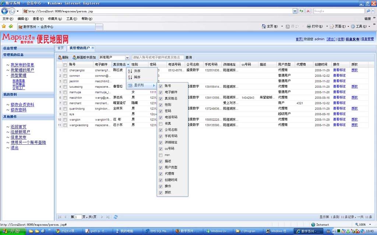Click the 查询 search button
The width and height of the screenshot is (377, 235).
(x=189, y=58)
